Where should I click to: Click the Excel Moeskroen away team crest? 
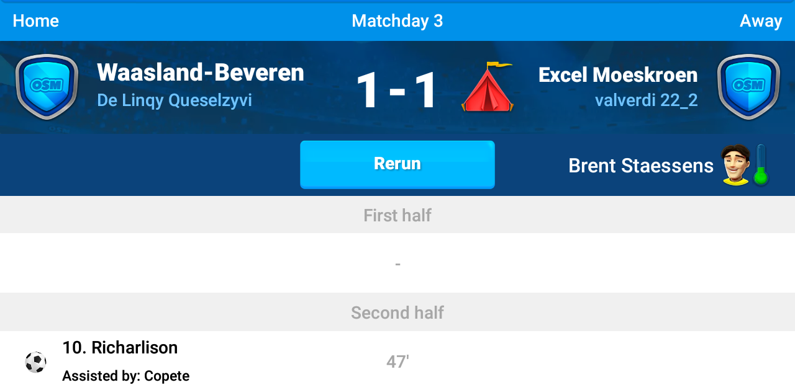tap(748, 87)
